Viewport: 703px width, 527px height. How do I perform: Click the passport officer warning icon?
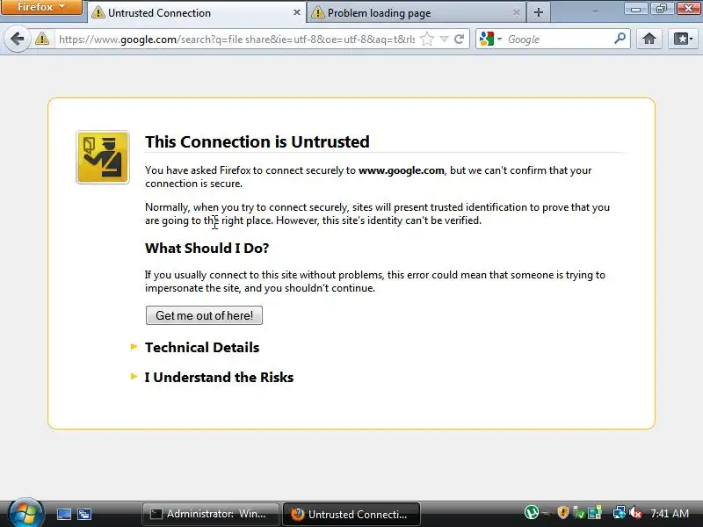click(x=103, y=157)
